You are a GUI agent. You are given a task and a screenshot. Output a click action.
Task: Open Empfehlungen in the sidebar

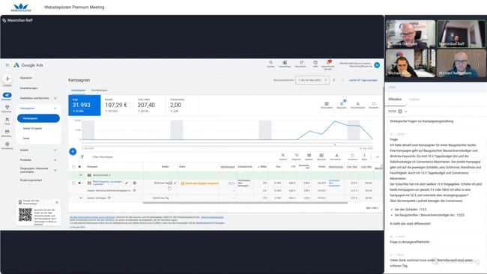(29, 88)
